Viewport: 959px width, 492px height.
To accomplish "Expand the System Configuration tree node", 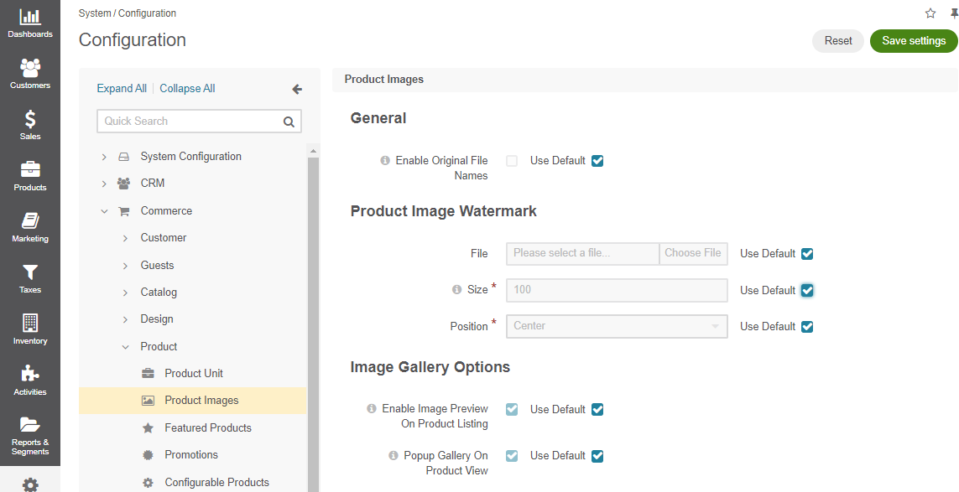I will point(104,157).
